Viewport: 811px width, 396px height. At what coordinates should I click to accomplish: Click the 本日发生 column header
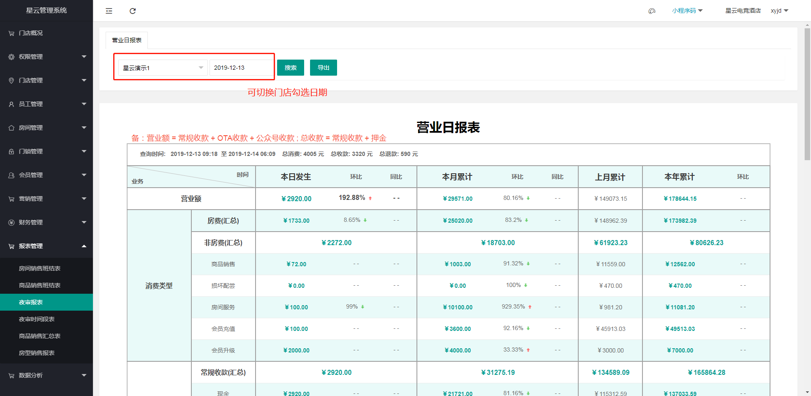[296, 177]
